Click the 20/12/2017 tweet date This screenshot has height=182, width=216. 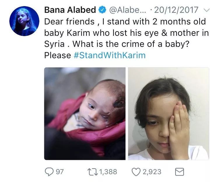[x=176, y=10]
